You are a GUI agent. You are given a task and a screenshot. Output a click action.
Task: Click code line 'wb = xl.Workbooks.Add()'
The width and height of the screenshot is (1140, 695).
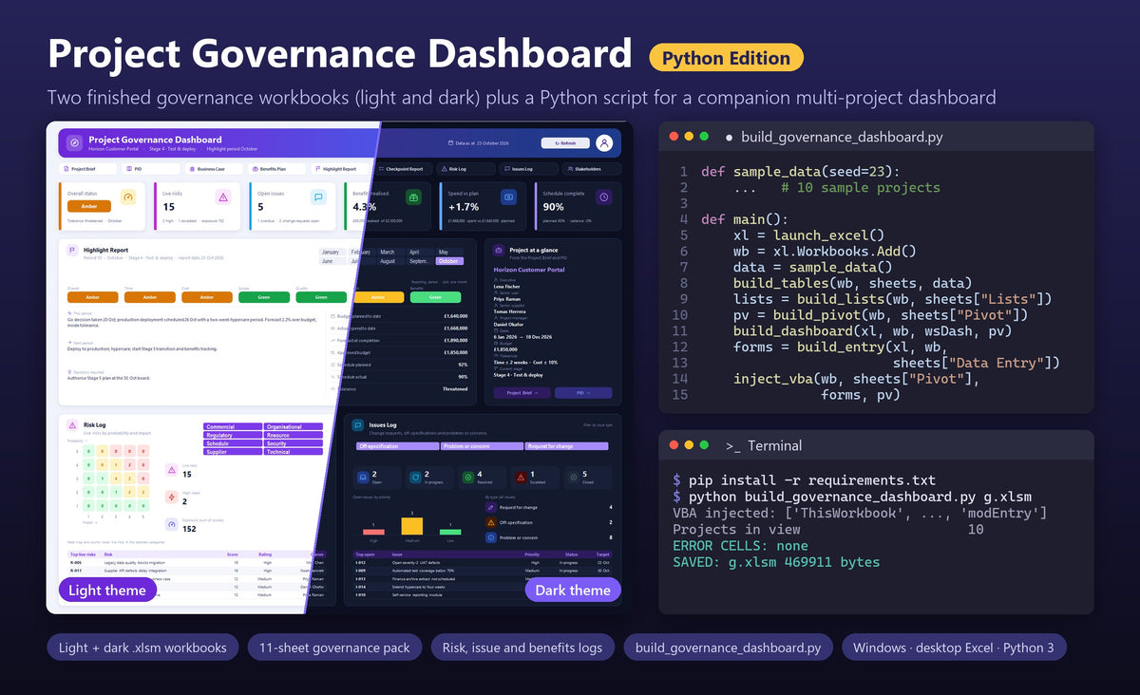(825, 252)
